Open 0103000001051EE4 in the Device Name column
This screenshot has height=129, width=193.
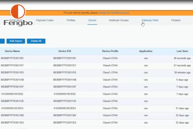12,108
